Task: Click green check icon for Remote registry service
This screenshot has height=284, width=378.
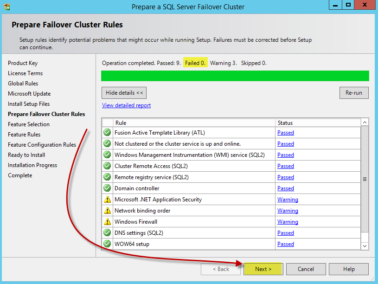Action: 107,177
